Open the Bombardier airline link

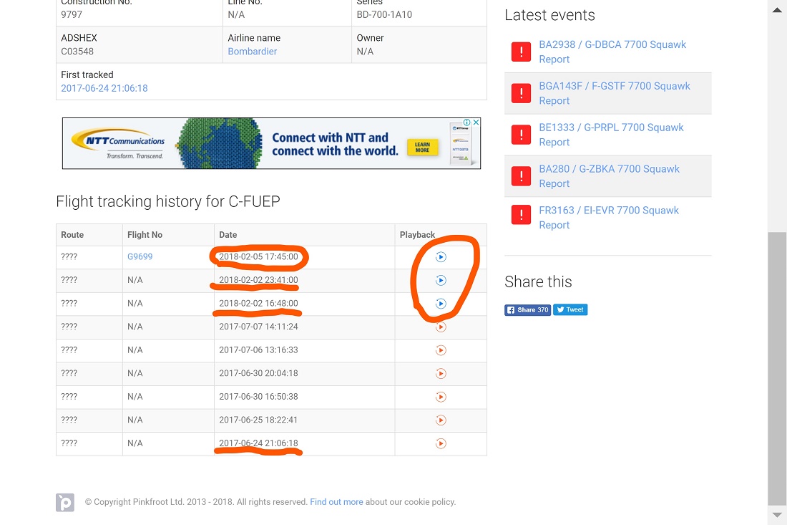coord(252,52)
